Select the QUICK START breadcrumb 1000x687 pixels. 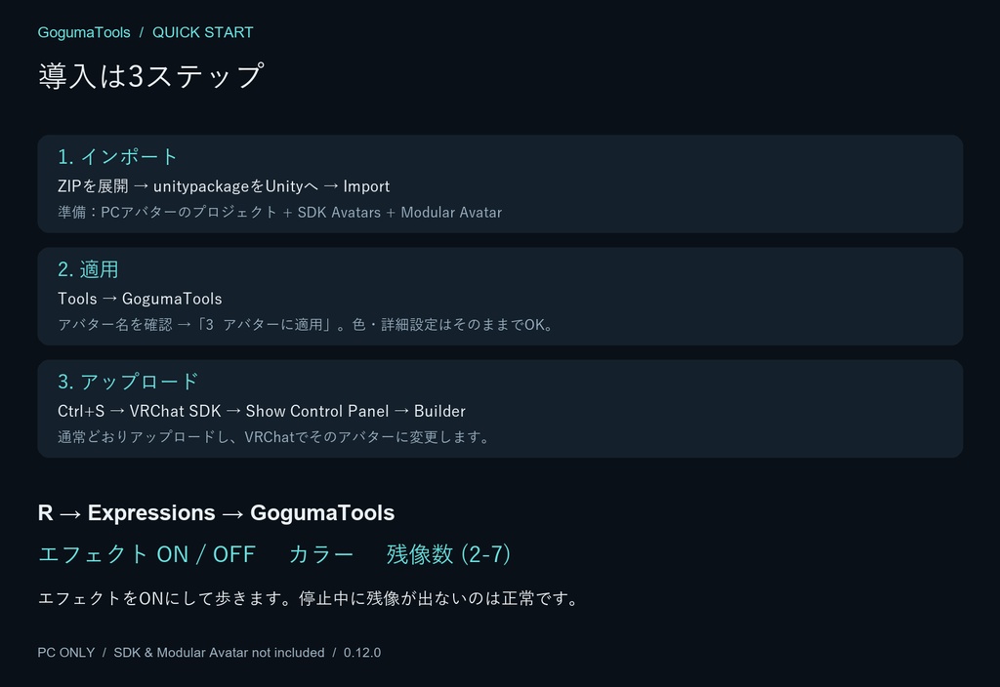[x=203, y=32]
